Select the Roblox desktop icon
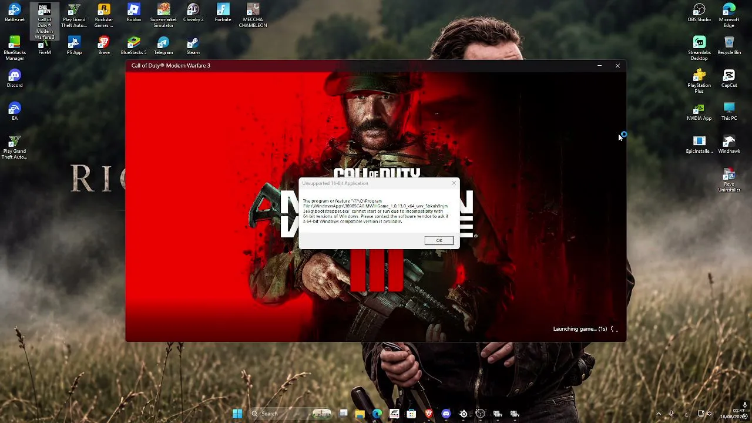This screenshot has height=423, width=752. pos(134,13)
